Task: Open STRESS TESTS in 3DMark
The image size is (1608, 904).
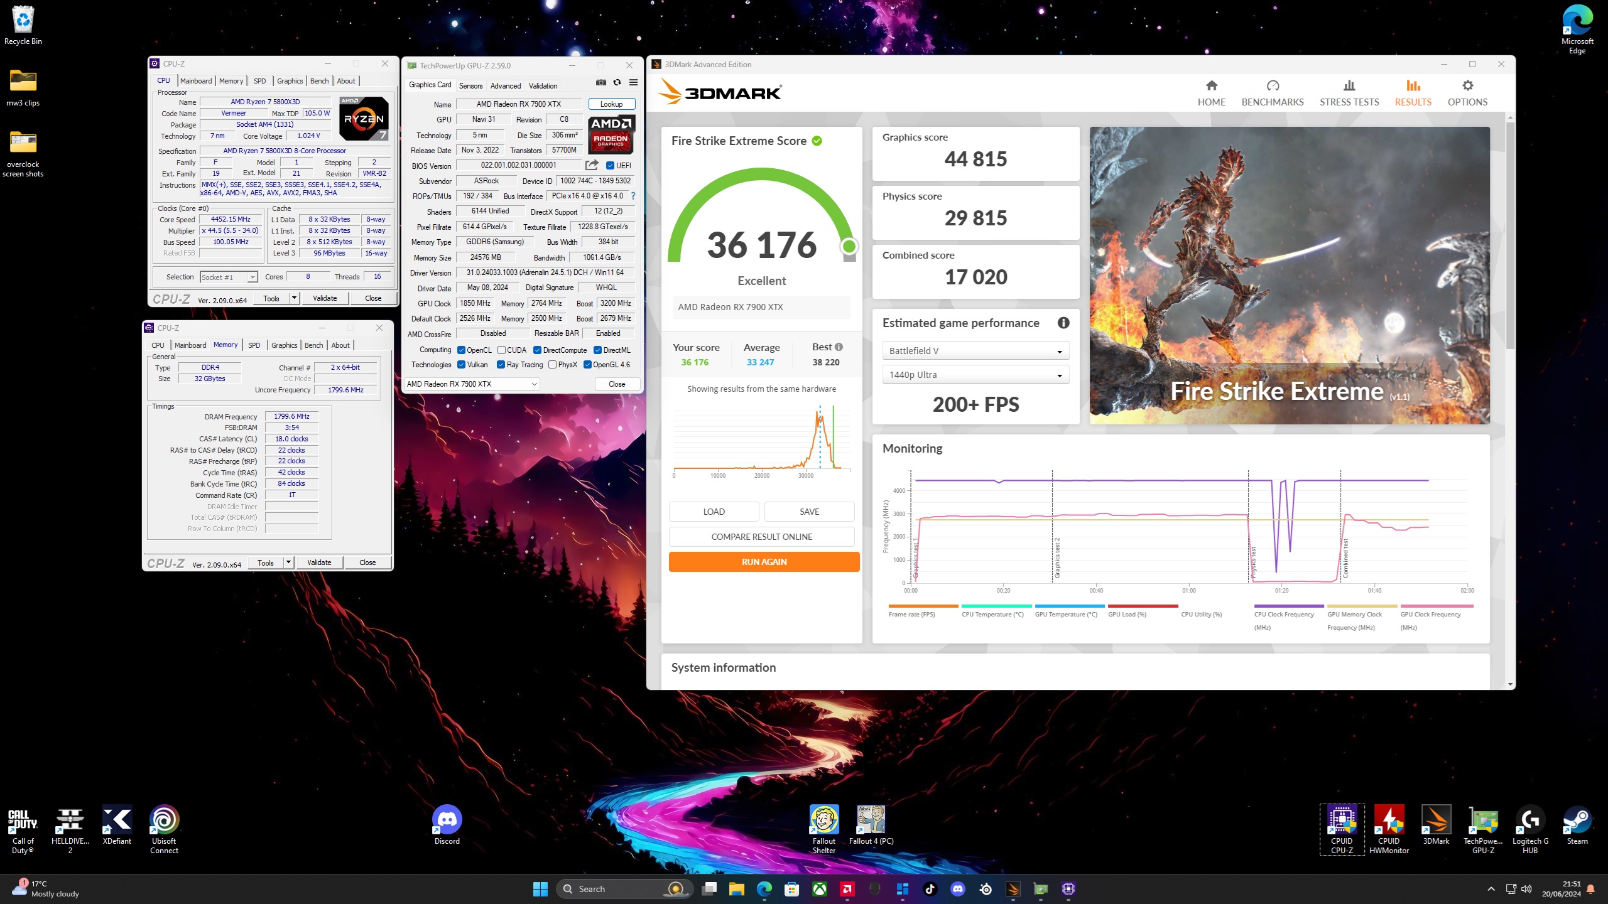Action: [x=1349, y=93]
